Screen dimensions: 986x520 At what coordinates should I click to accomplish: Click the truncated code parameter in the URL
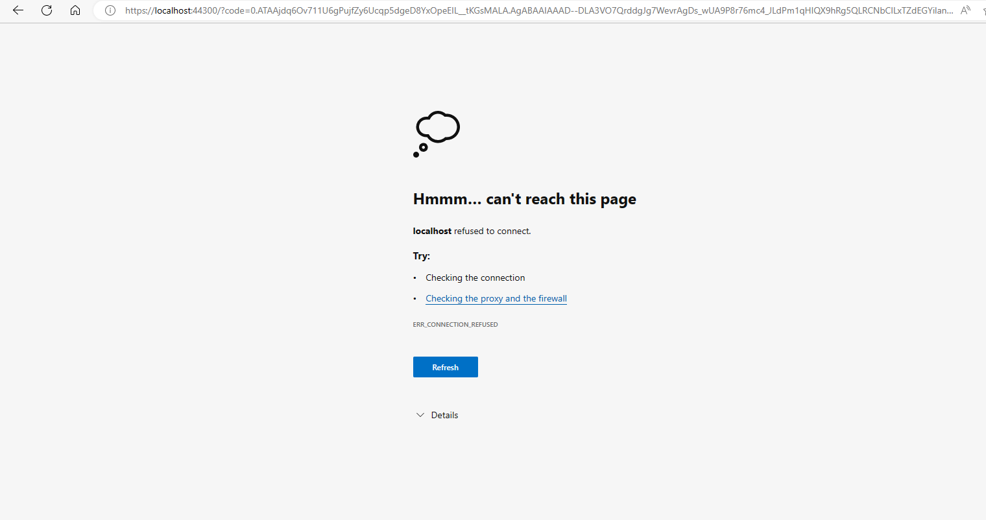(x=588, y=10)
